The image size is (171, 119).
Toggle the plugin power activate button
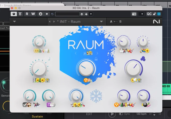tap(14, 14)
